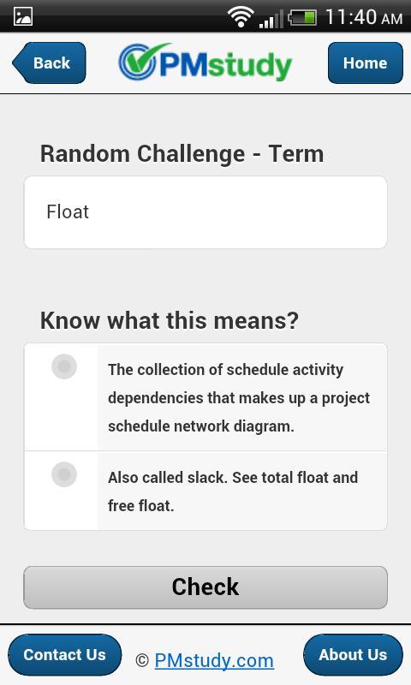Viewport: 411px width, 685px height.
Task: Open Contact Us page
Action: (64, 655)
